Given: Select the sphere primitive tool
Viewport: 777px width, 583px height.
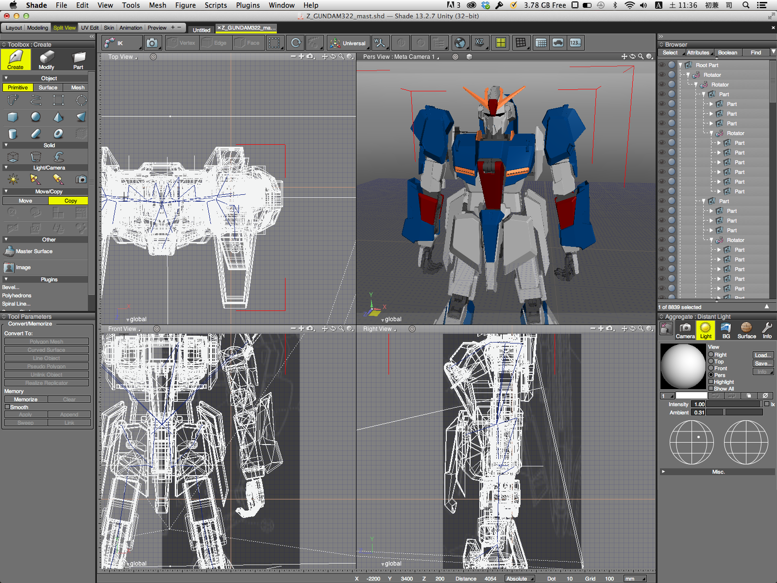Looking at the screenshot, I should point(35,117).
